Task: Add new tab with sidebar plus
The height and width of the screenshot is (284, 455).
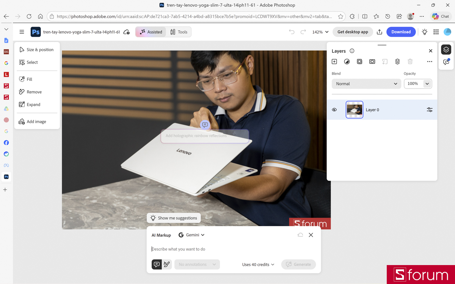Action: [x=5, y=189]
